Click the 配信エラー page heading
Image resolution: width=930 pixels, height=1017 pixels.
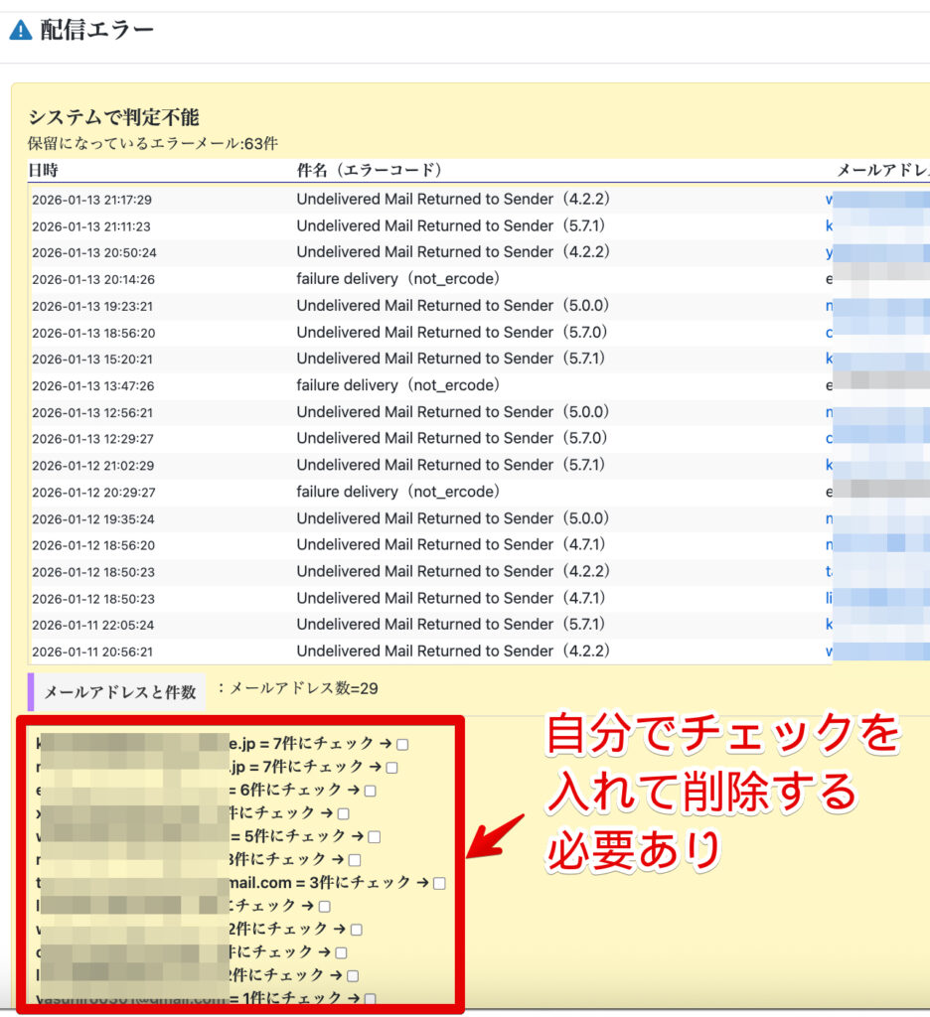point(96,30)
